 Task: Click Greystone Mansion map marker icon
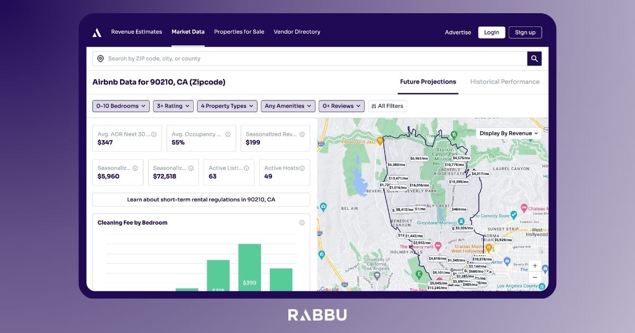point(461,221)
